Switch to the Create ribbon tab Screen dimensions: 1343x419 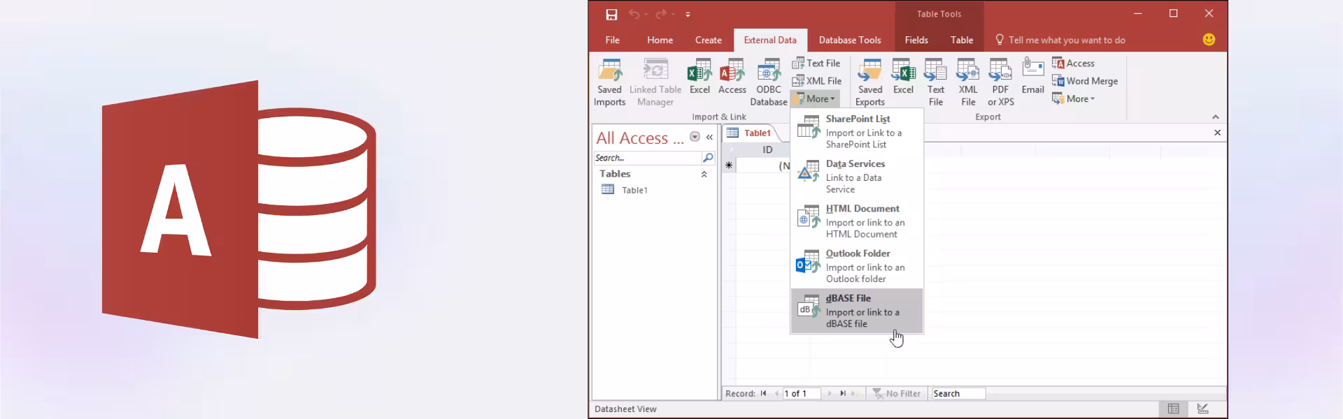[x=708, y=40]
